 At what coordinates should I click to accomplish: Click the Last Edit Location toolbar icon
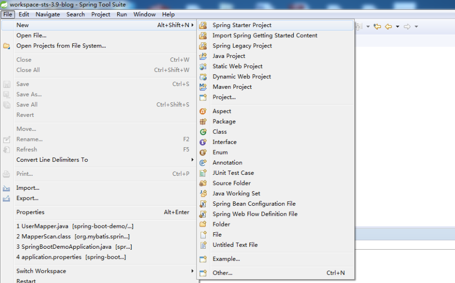click(x=377, y=27)
